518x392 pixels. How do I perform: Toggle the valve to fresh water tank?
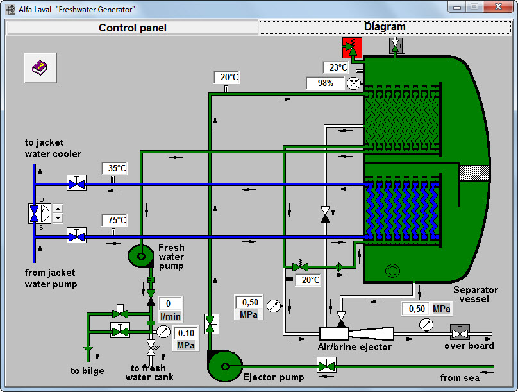click(151, 348)
